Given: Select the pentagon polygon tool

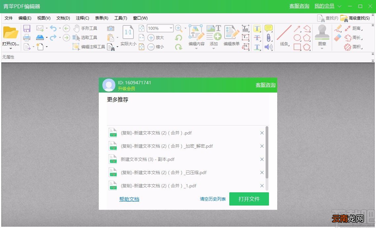Looking at the screenshot, I should [307, 38].
